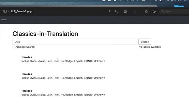Open the blue folder on desktop
The image size is (189, 106).
179,6
